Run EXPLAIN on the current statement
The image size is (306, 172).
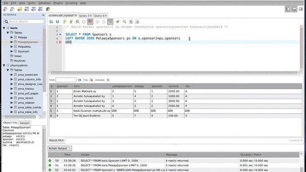tap(77, 21)
